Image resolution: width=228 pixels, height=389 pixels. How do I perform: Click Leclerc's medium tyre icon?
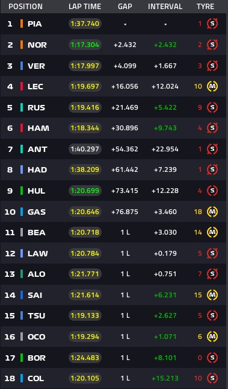(212, 86)
